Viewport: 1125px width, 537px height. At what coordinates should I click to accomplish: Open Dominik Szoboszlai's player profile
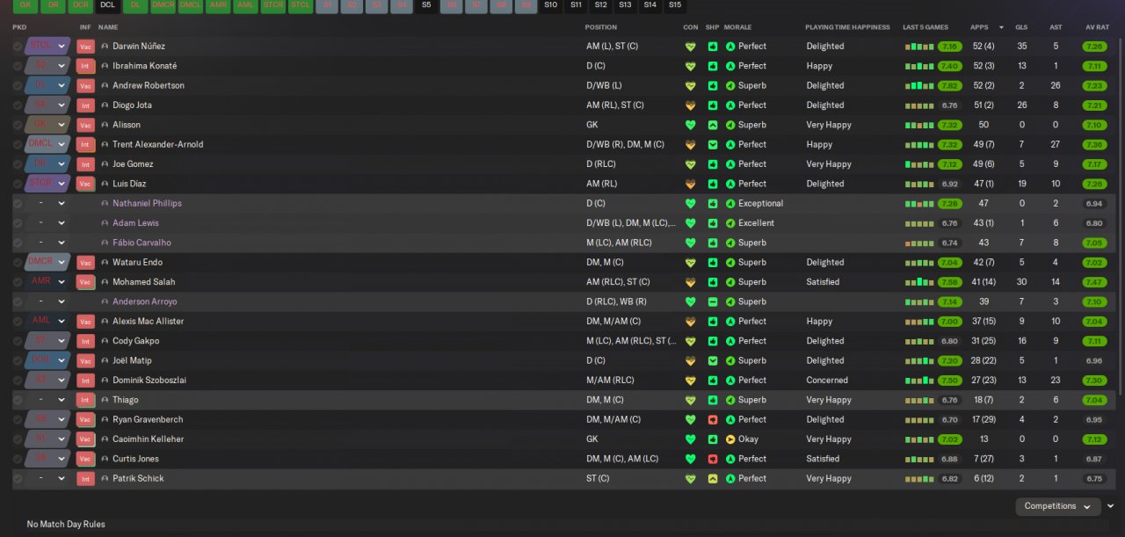(x=149, y=381)
